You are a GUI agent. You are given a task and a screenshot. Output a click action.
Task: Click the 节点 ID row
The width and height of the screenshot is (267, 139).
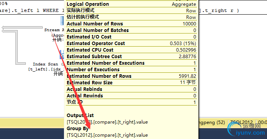[x=131, y=102]
